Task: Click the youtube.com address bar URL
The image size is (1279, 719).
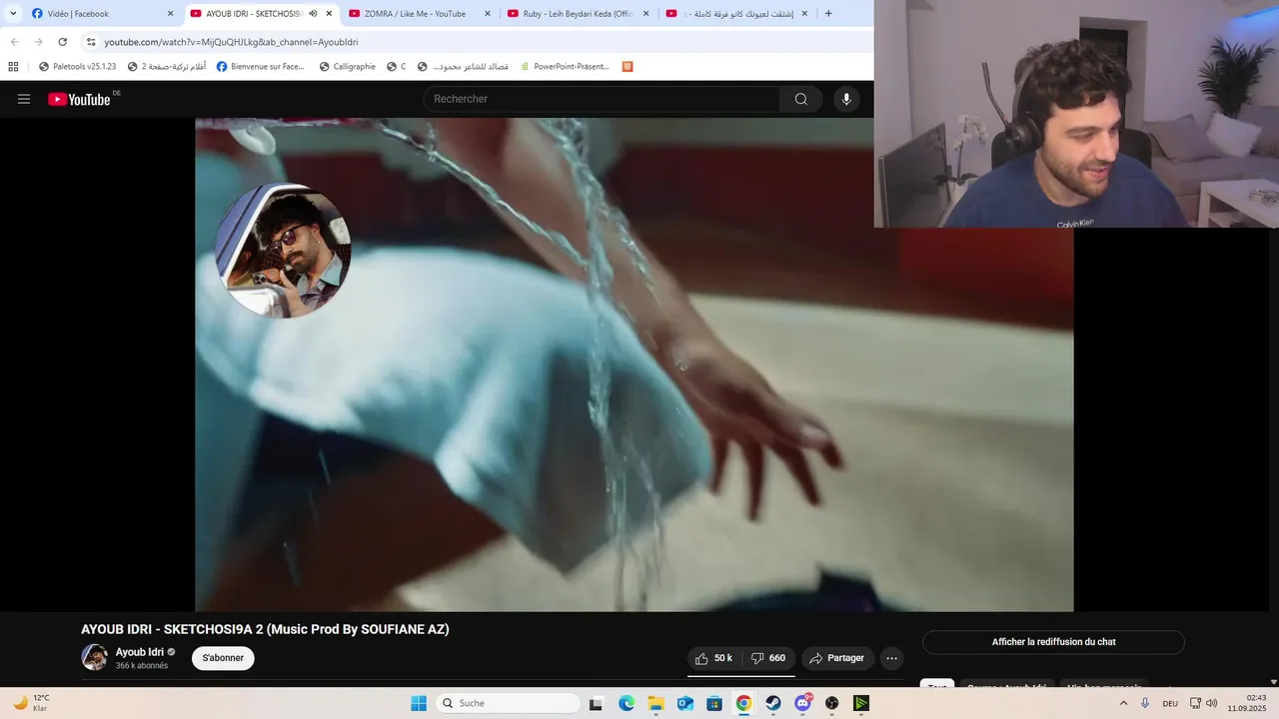Action: click(x=231, y=42)
